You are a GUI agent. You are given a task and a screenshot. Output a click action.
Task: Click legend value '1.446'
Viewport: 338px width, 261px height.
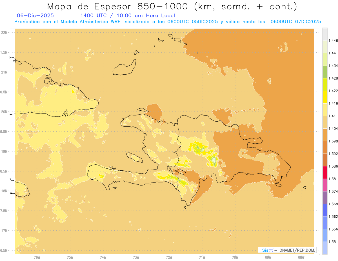pos(334,41)
